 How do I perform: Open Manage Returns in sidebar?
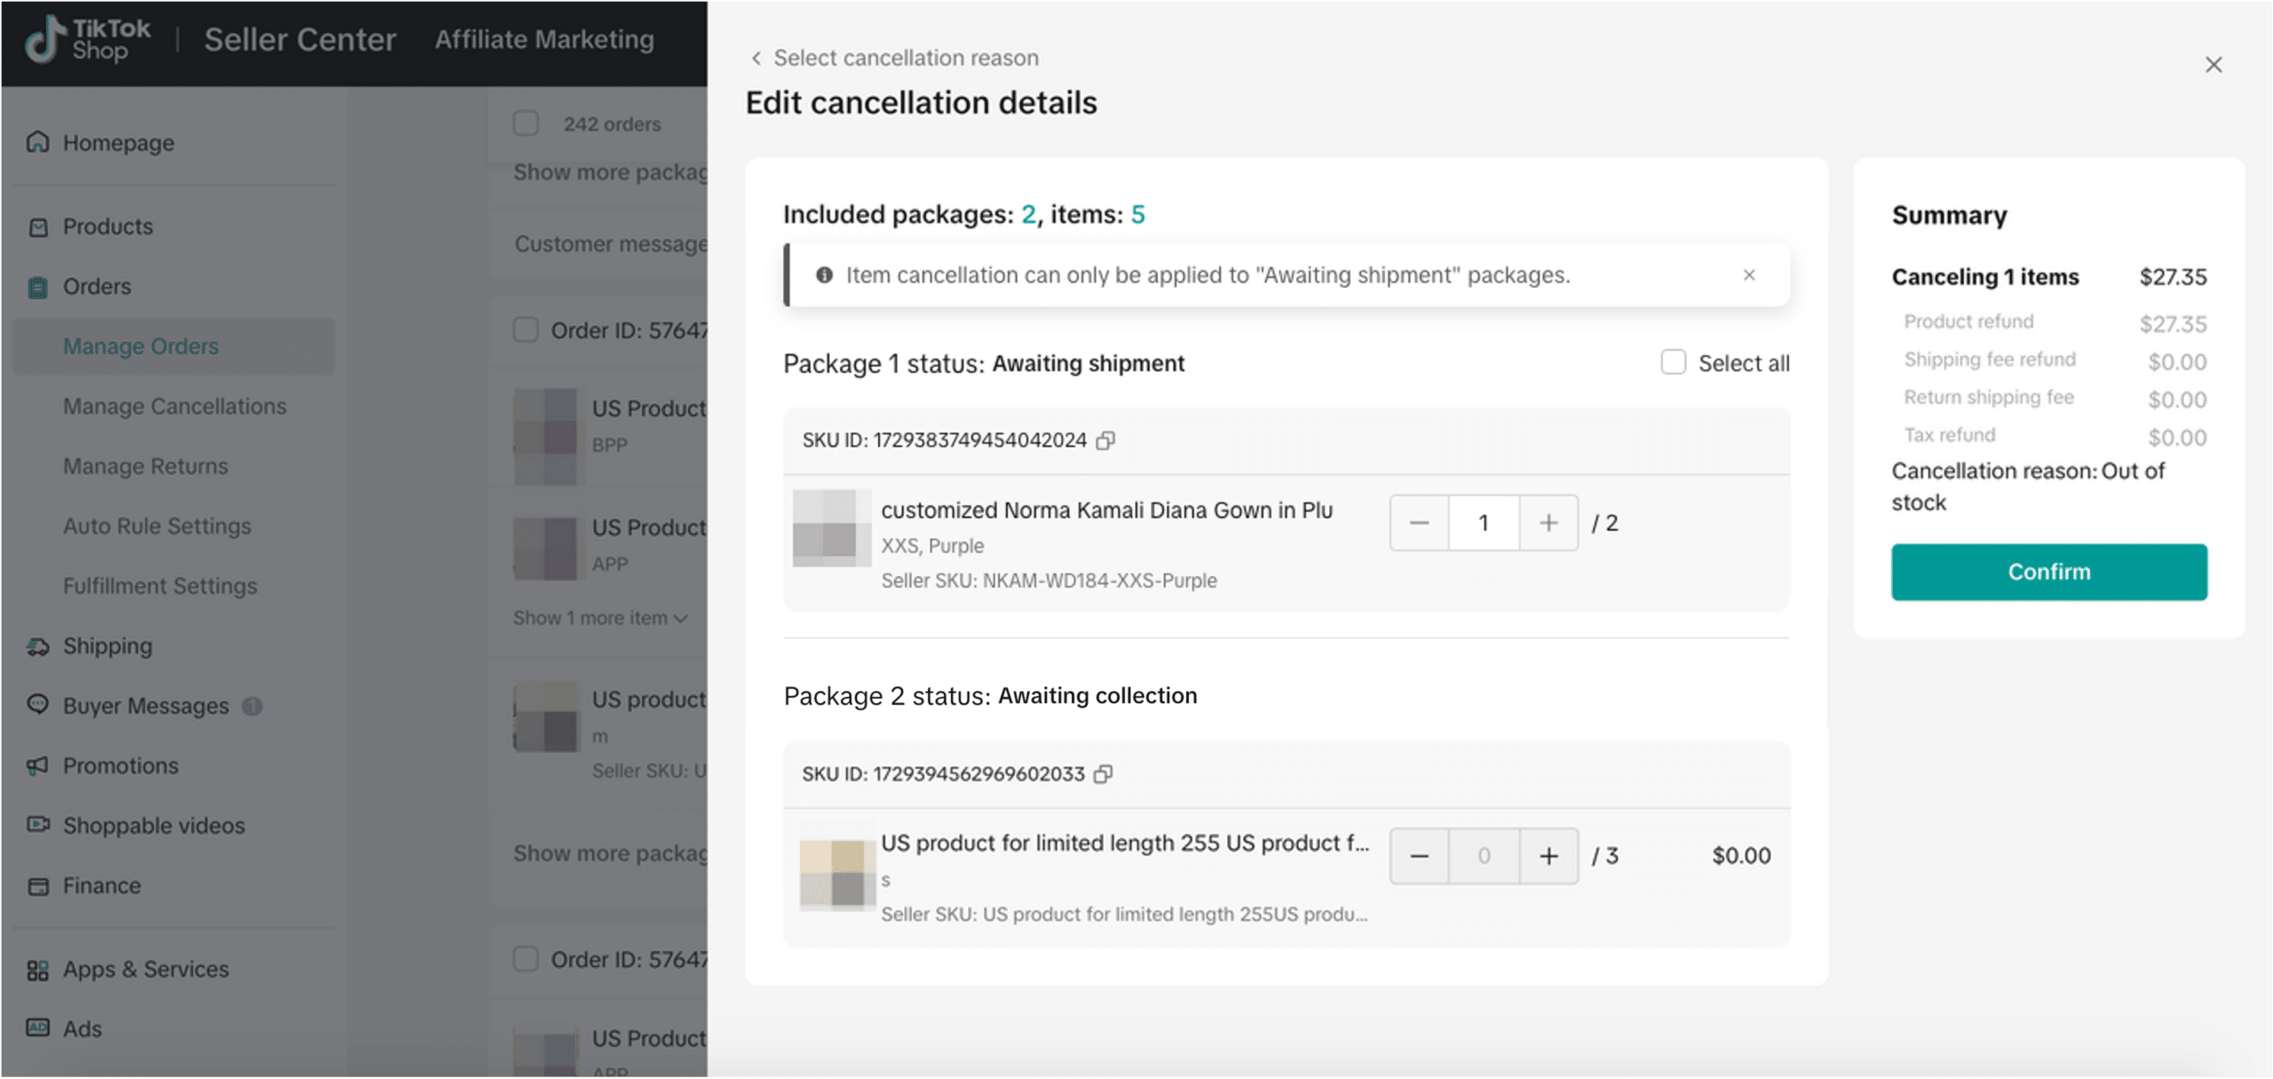click(x=146, y=466)
